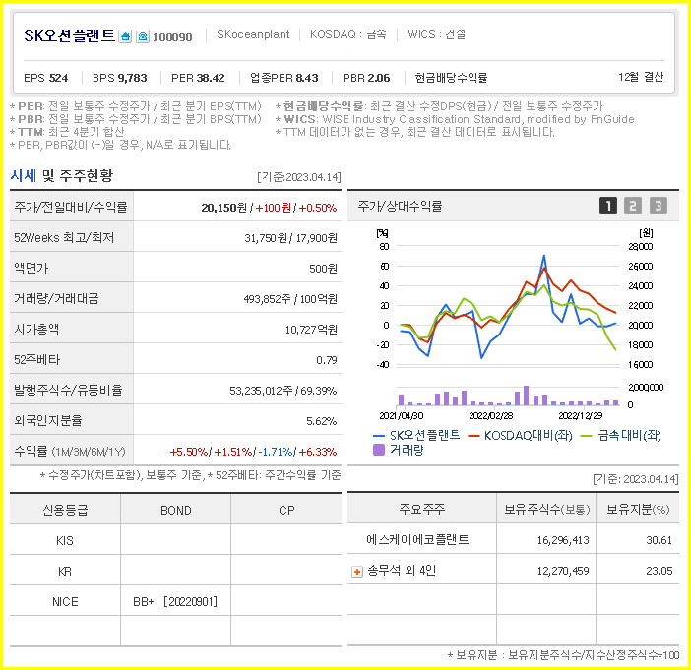The width and height of the screenshot is (691, 670).
Task: Click the 외국인지분율 5.62% value
Action: pos(322,421)
